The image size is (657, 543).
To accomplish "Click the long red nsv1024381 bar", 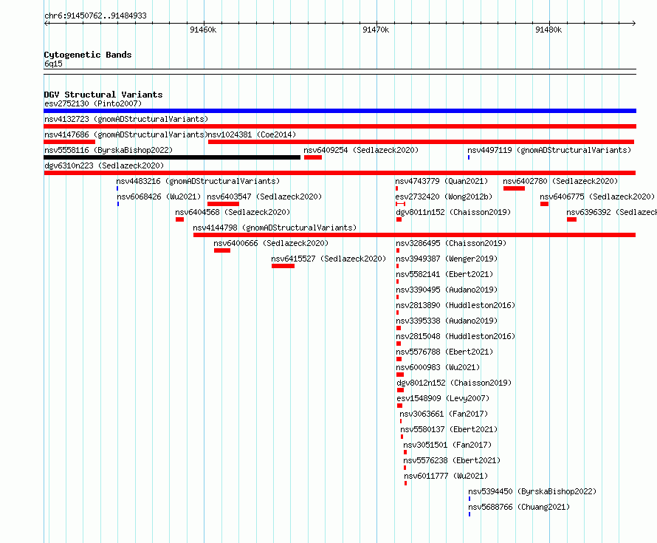I will point(421,142).
